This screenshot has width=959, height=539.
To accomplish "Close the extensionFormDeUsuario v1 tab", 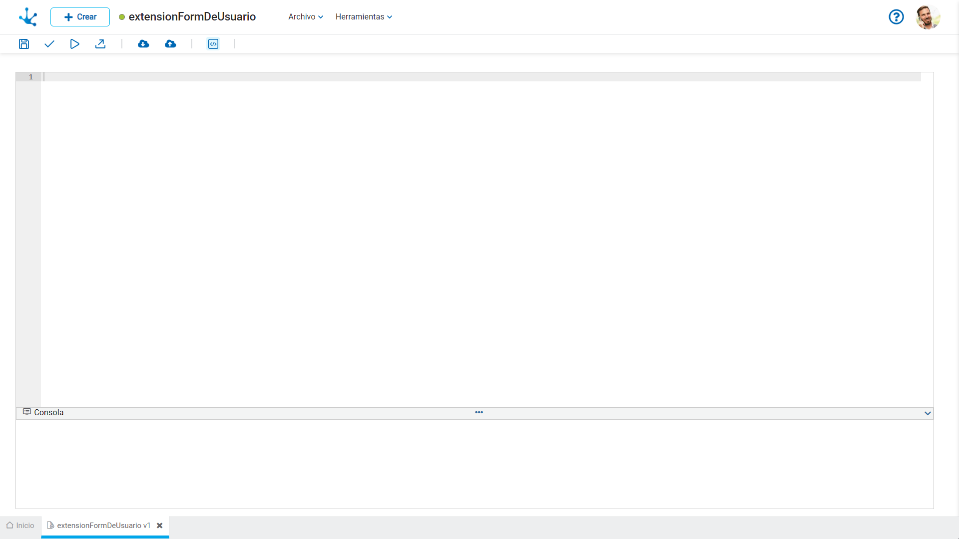I will [160, 526].
